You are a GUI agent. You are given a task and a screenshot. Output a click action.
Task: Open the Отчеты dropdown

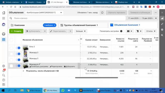(x=151, y=31)
